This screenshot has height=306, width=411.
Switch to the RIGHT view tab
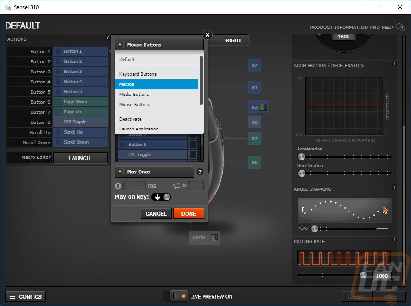[x=233, y=40]
